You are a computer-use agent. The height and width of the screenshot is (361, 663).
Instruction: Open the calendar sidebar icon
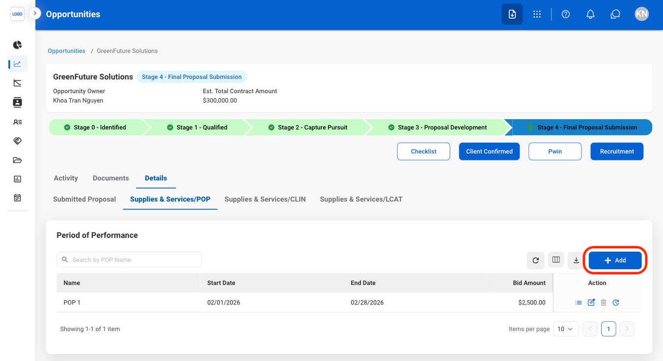click(x=17, y=198)
